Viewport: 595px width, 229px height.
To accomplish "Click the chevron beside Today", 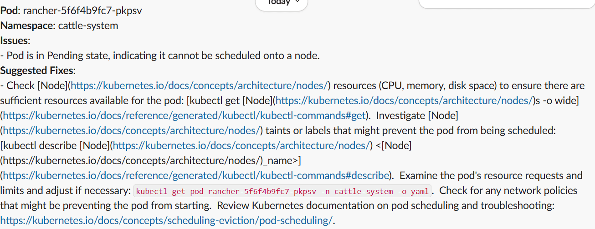I will pos(297,2).
